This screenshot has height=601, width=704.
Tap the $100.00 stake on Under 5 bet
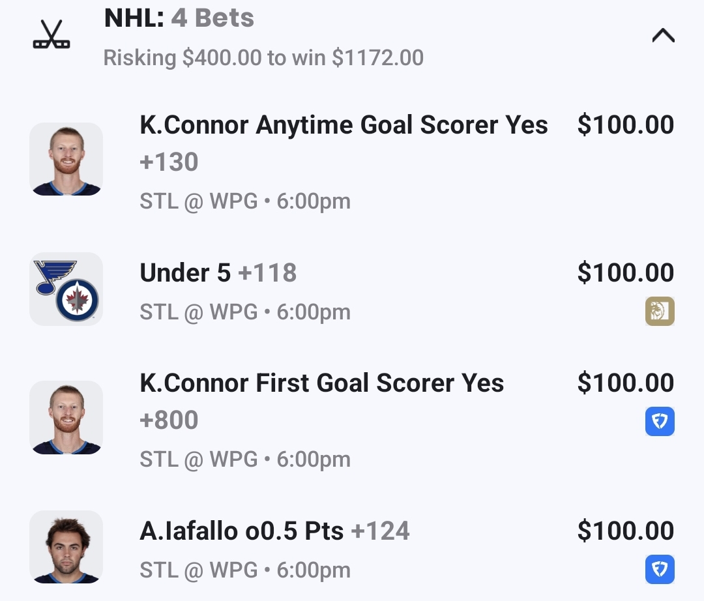pyautogui.click(x=625, y=273)
